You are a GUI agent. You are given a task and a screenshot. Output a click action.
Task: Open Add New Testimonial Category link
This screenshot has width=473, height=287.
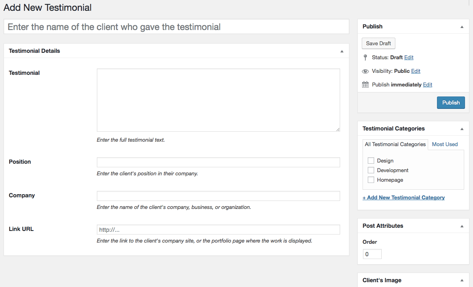(x=403, y=197)
